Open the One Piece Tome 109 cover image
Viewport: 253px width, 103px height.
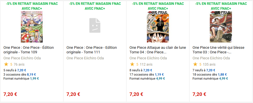(32, 27)
